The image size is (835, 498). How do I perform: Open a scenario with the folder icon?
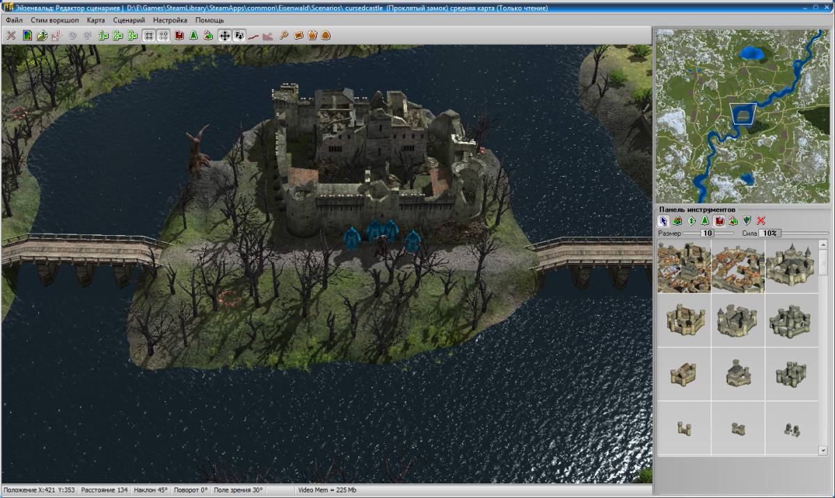point(42,35)
